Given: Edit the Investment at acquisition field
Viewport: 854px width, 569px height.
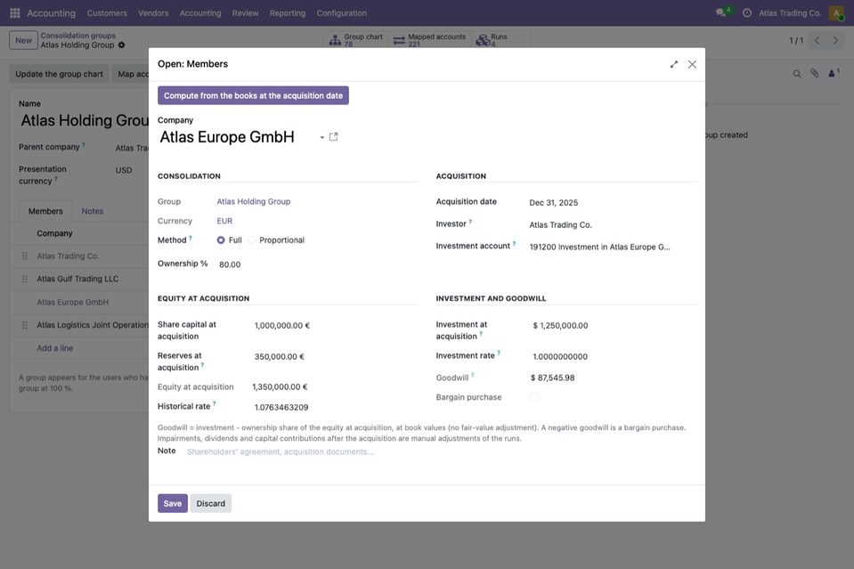Looking at the screenshot, I should (x=612, y=326).
